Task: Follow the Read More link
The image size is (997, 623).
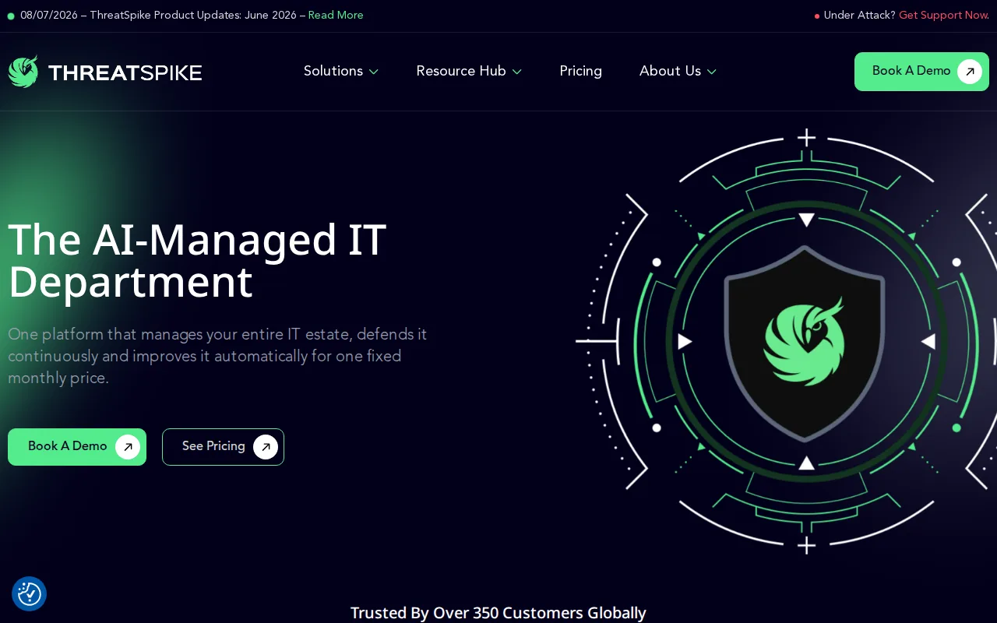Action: 336,16
